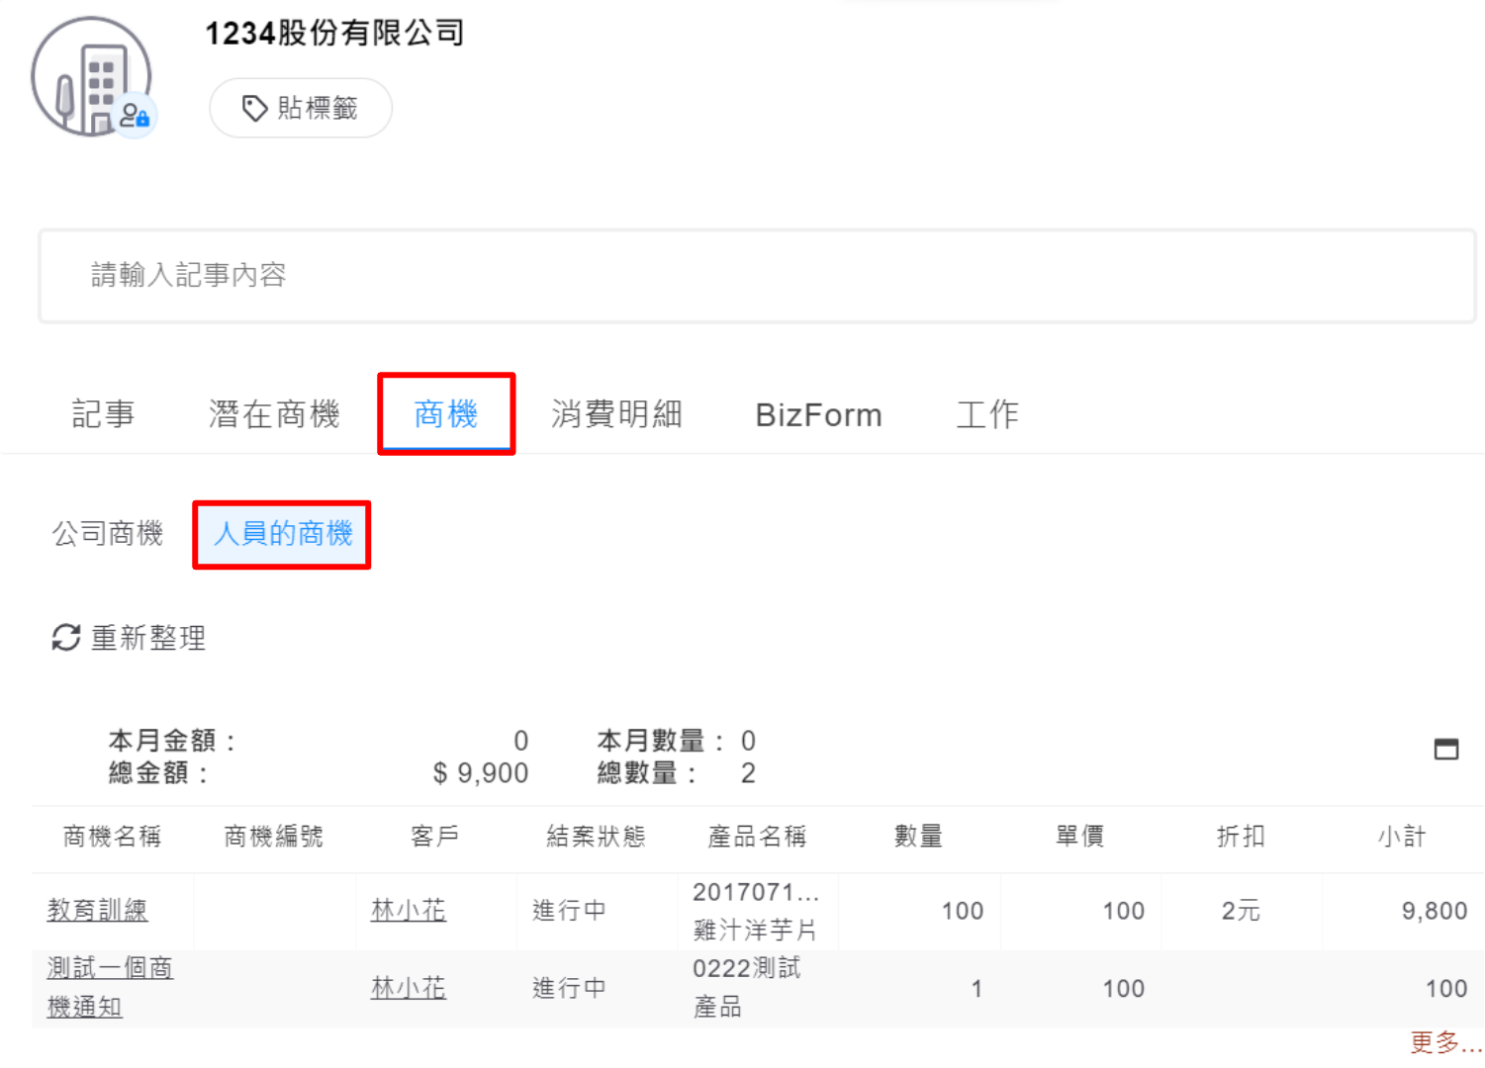This screenshot has width=1485, height=1068.
Task: Select the 人員的商機 sub-tab
Action: click(283, 534)
